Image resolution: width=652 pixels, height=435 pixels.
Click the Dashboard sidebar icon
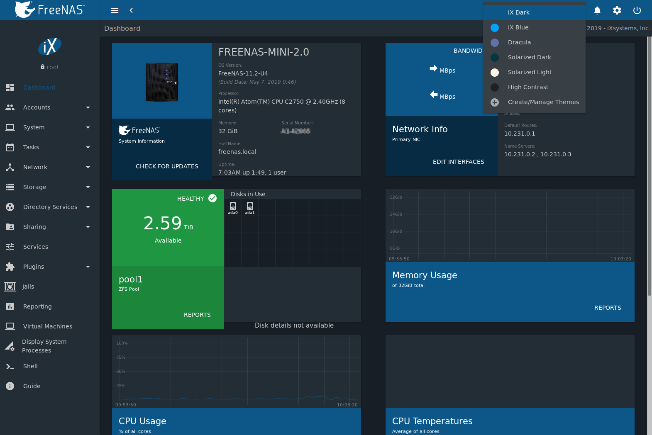(x=10, y=87)
